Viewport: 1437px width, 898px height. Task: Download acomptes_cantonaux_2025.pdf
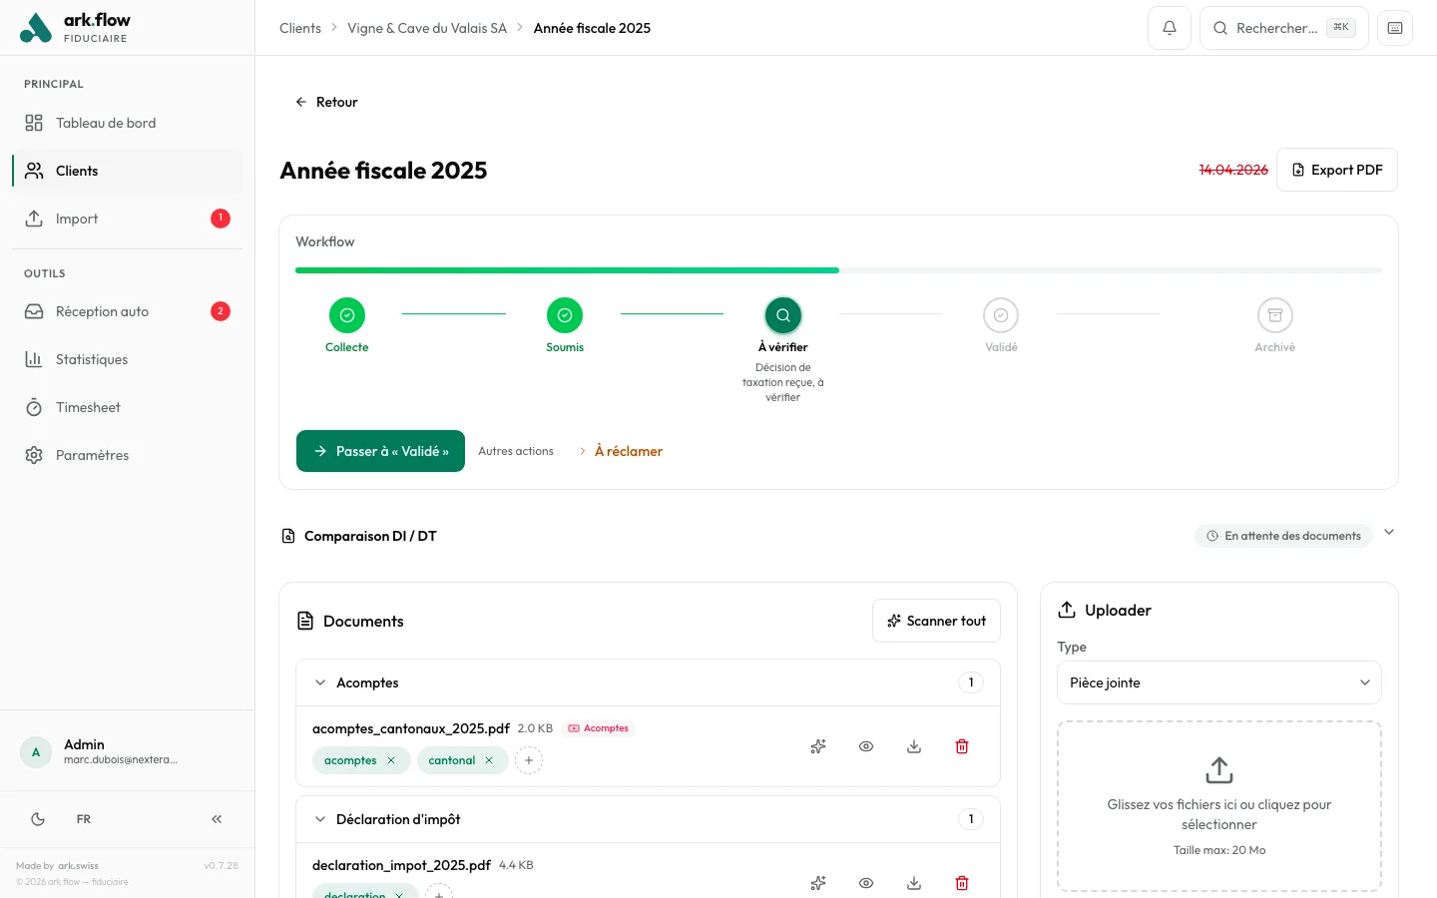[x=913, y=746]
